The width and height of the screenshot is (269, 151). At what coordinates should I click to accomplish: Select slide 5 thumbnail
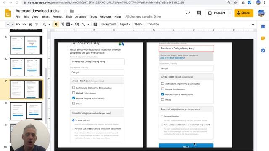26,45
